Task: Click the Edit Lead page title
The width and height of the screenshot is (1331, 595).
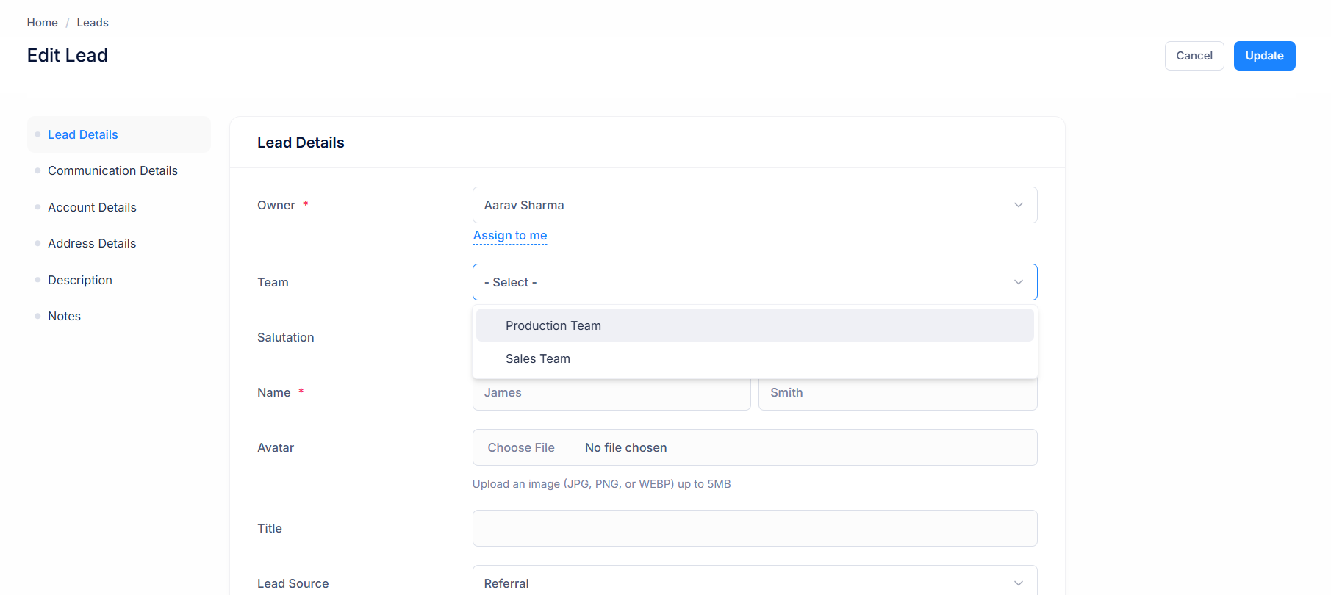Action: pyautogui.click(x=68, y=55)
